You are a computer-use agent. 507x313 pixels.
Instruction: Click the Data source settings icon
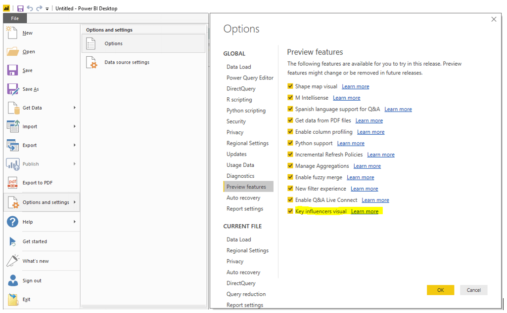tap(92, 63)
